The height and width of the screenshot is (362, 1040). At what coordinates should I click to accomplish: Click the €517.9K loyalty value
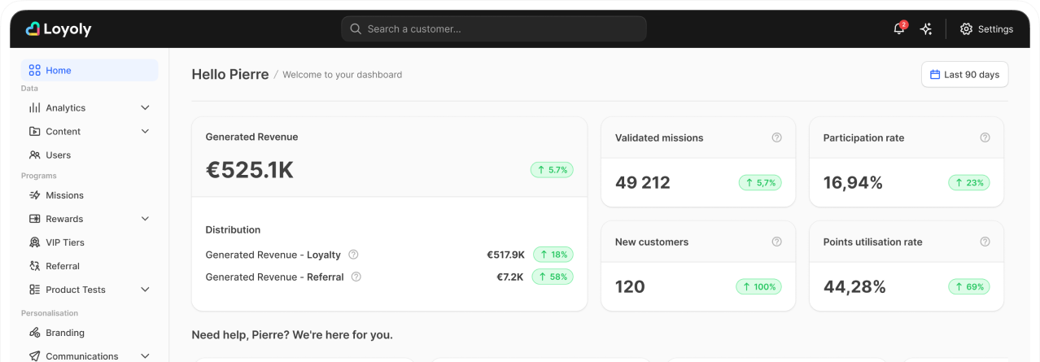point(505,255)
